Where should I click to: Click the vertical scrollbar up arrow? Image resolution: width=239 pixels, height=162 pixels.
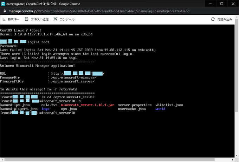tap(237, 16)
